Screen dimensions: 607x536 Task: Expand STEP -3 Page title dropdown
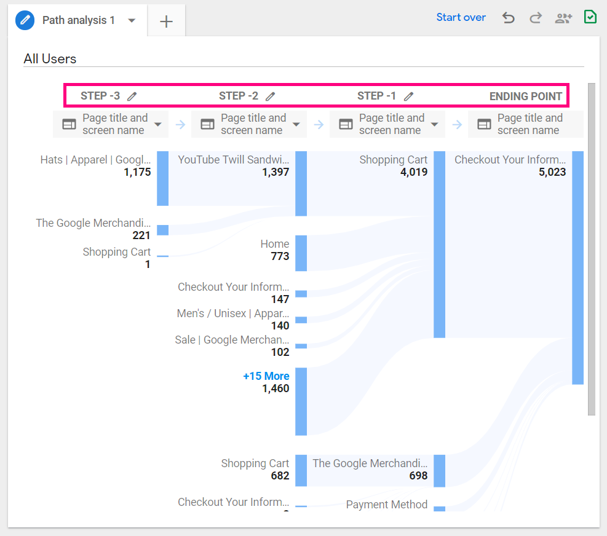[x=158, y=124]
